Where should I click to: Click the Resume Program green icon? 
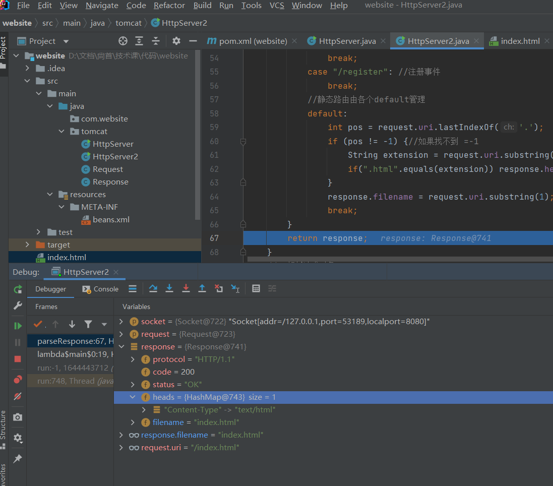(x=18, y=326)
